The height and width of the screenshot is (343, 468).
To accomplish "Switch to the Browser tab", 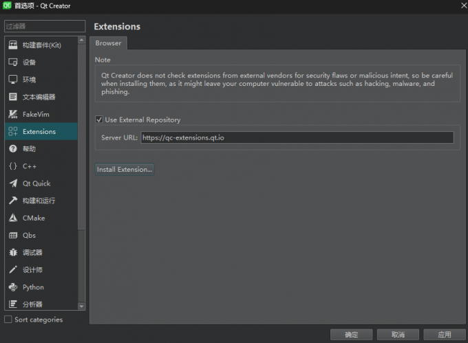I will (108, 43).
